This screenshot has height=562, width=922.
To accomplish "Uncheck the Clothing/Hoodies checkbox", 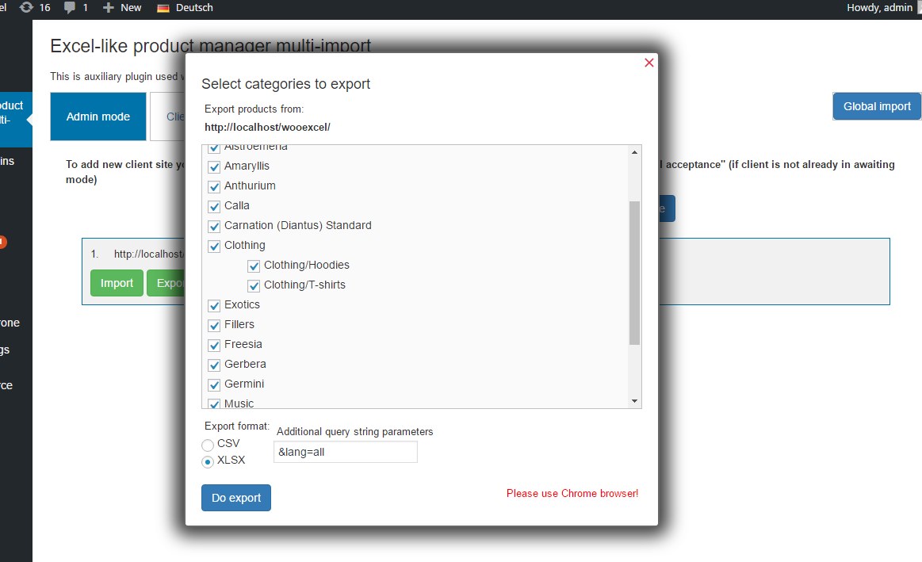I will 253,266.
